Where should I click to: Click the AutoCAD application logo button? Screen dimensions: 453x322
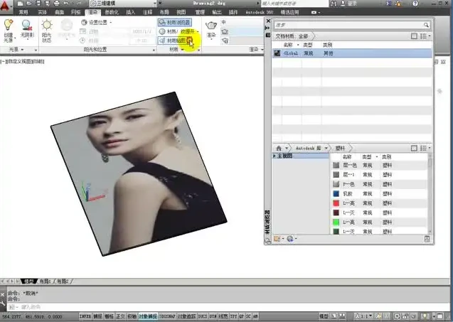pyautogui.click(x=6, y=5)
